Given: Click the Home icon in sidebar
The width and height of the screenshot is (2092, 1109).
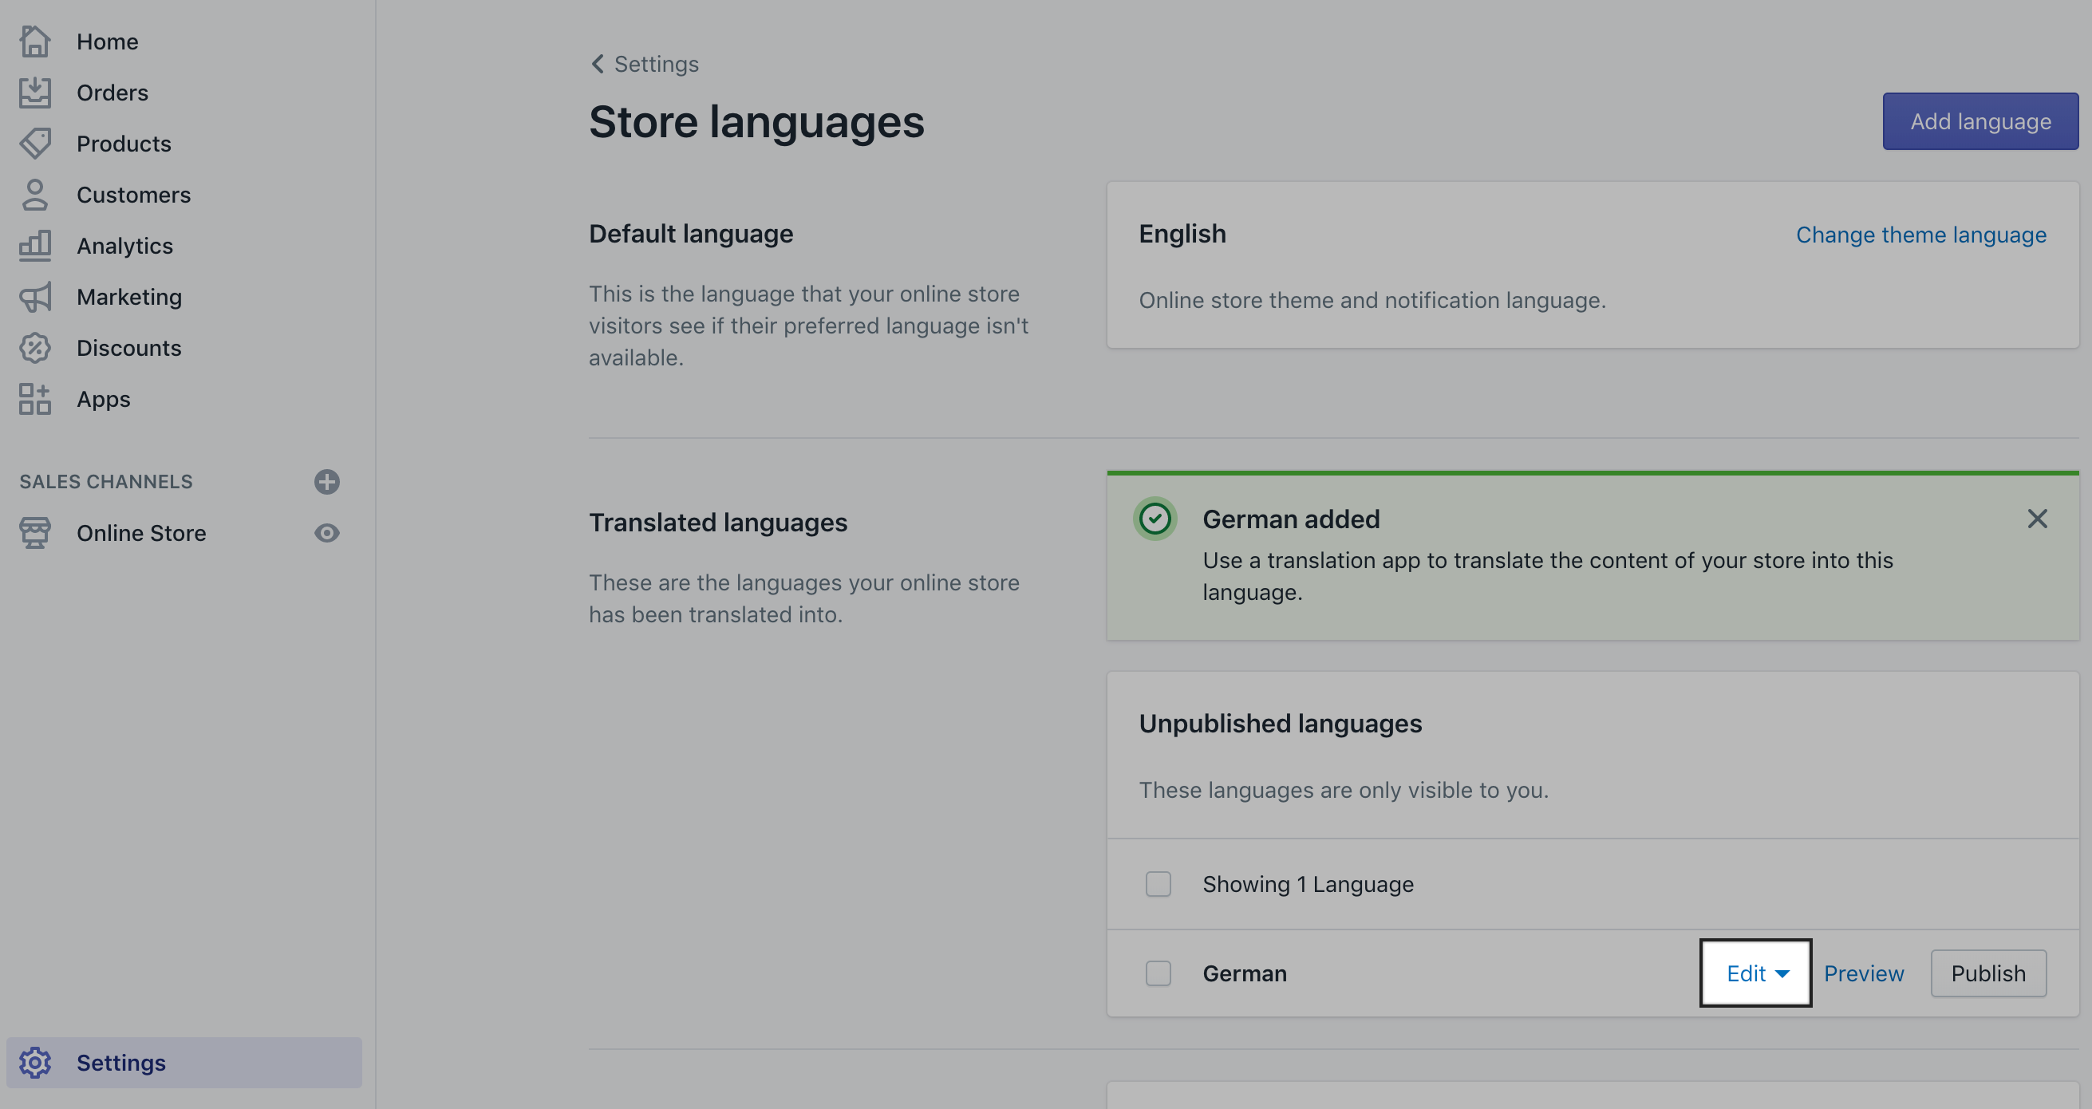Looking at the screenshot, I should coord(34,39).
